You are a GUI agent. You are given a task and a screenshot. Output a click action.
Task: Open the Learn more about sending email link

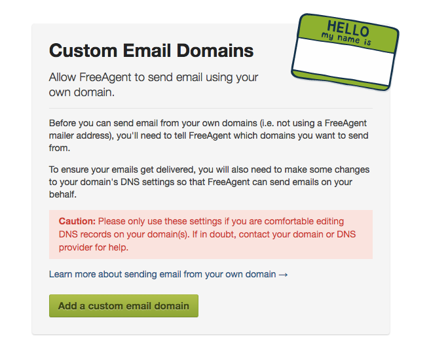(162, 274)
